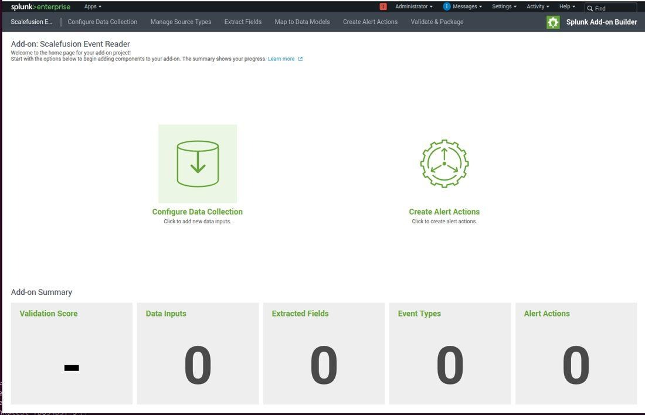Image resolution: width=645 pixels, height=415 pixels.
Task: Click the Alert Actions summary card
Action: click(576, 353)
